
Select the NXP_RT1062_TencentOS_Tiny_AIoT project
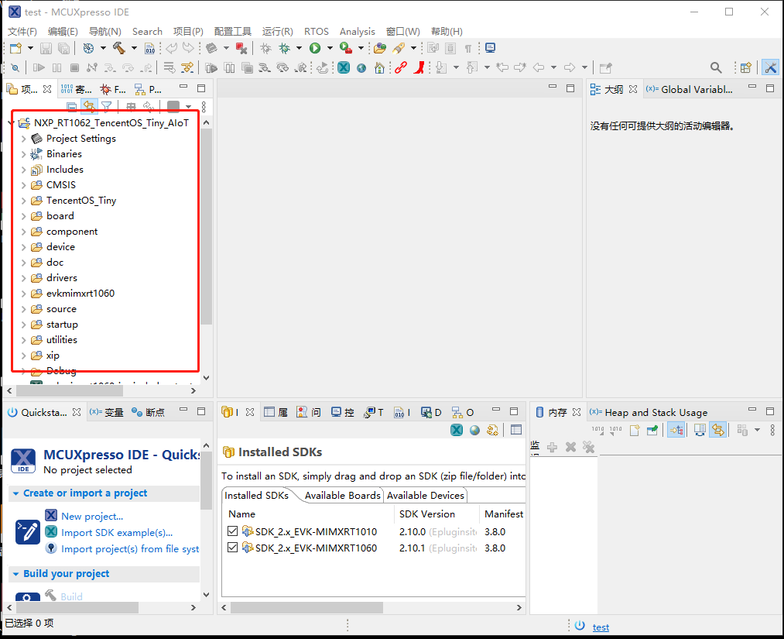click(111, 123)
